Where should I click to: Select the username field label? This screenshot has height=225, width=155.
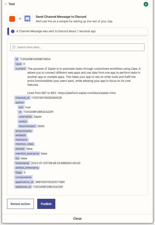[x=25, y=116]
